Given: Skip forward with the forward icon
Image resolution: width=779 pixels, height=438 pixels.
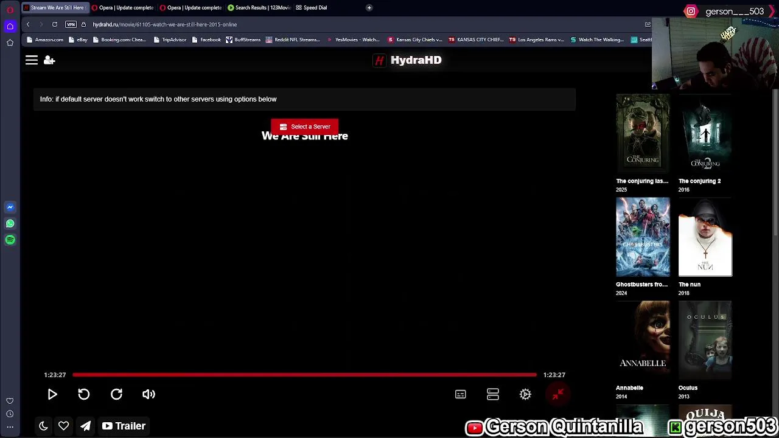Looking at the screenshot, I should pyautogui.click(x=116, y=394).
